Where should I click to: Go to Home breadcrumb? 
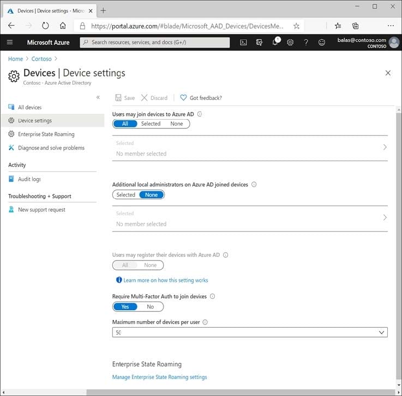click(x=15, y=59)
